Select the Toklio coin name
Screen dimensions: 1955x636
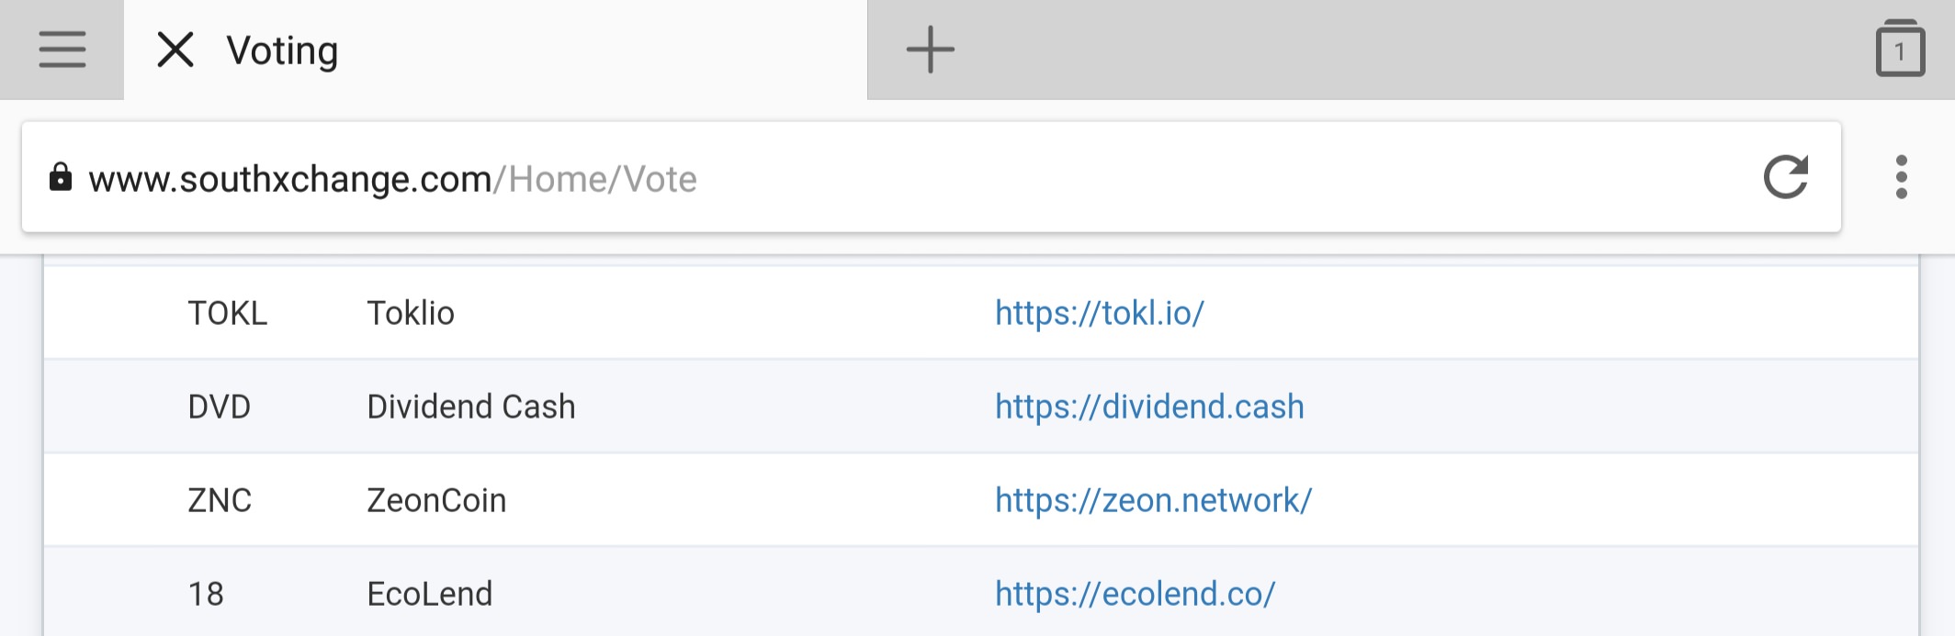[x=410, y=313]
